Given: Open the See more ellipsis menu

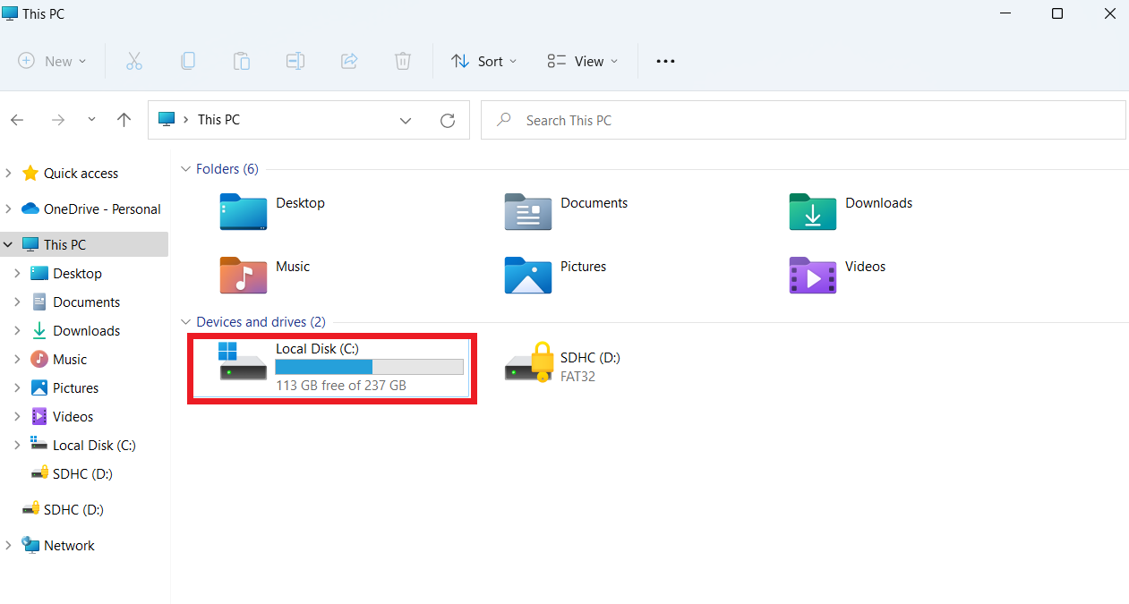Looking at the screenshot, I should pyautogui.click(x=665, y=61).
